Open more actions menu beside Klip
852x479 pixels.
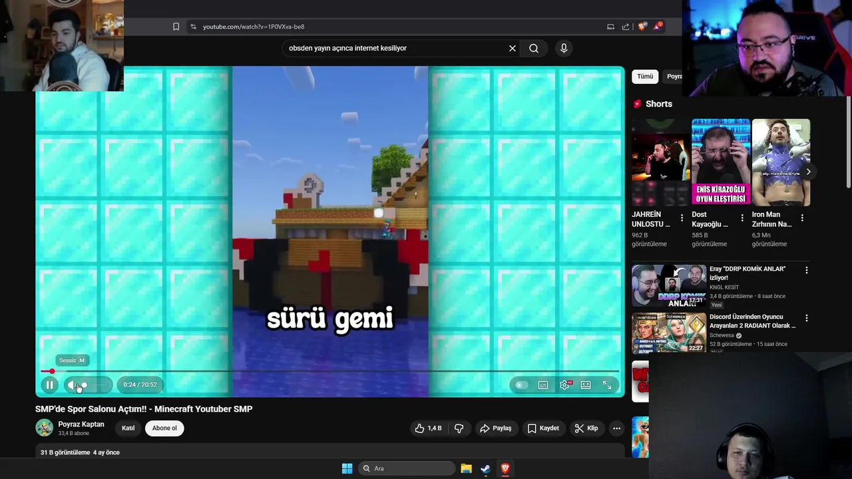pos(617,428)
